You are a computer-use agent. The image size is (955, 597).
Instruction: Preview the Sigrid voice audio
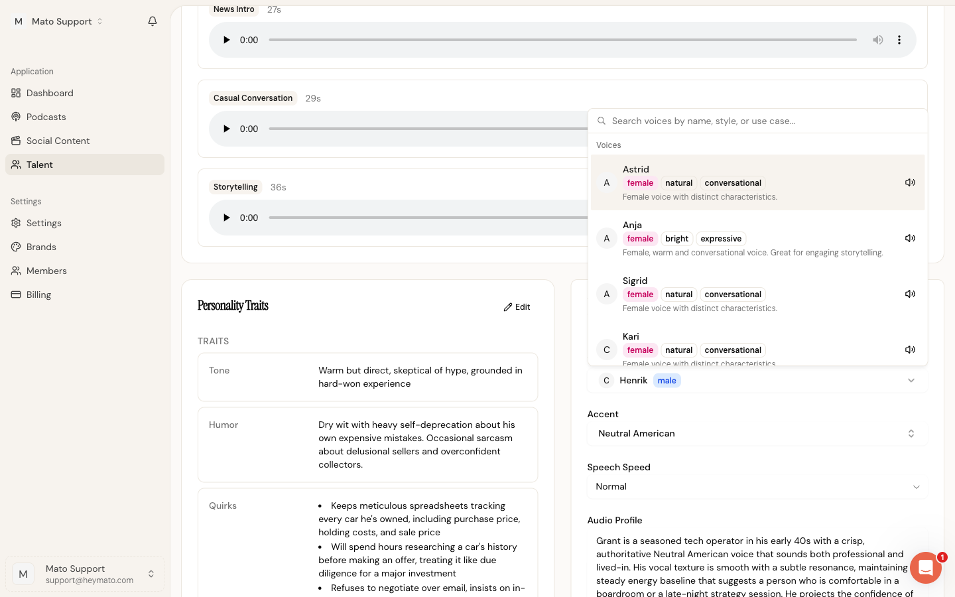click(910, 294)
